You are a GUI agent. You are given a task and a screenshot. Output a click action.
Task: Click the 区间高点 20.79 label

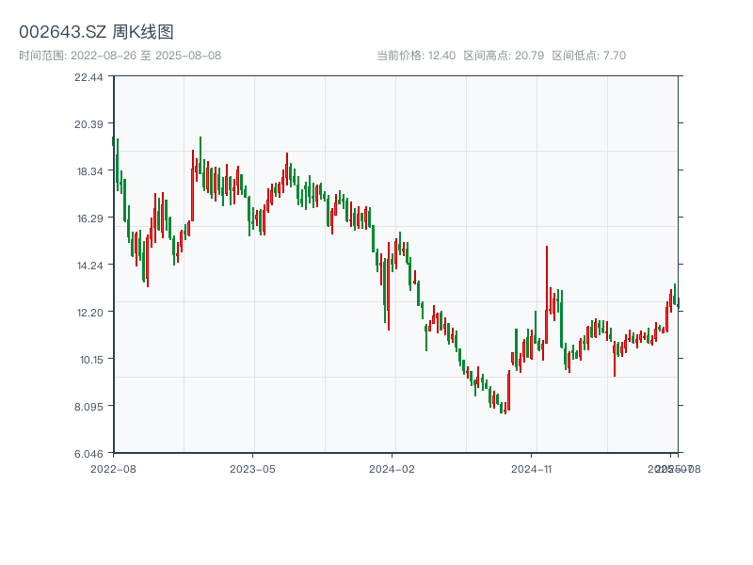pyautogui.click(x=504, y=56)
